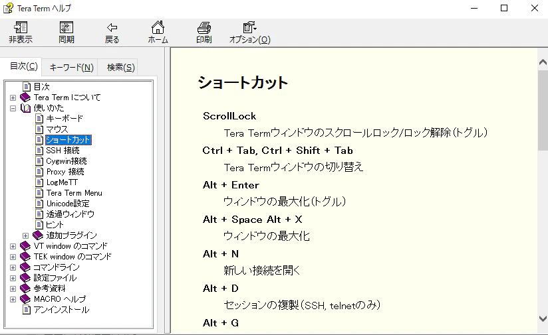
Task: Click the book icon beside MACRO ヘルプ
Action: tap(25, 299)
